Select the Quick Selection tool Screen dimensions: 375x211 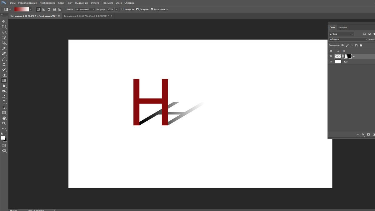coord(4,38)
